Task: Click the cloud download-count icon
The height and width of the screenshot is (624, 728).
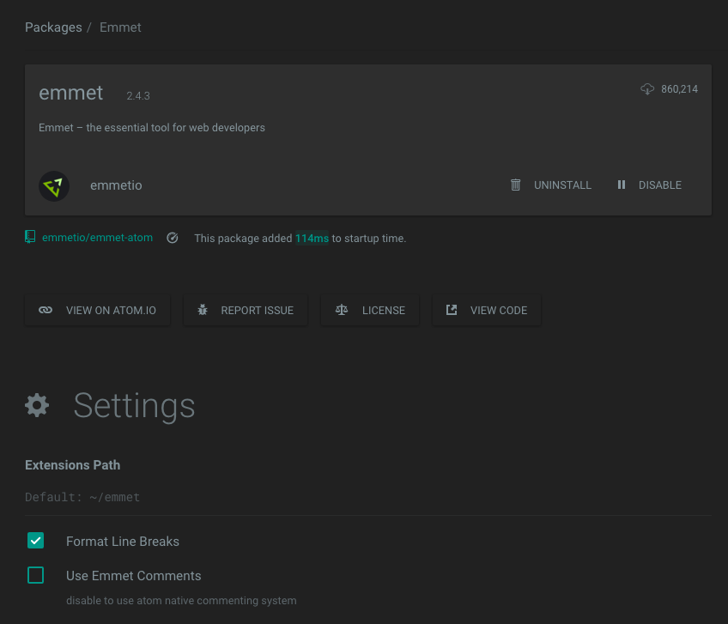Action: tap(646, 88)
